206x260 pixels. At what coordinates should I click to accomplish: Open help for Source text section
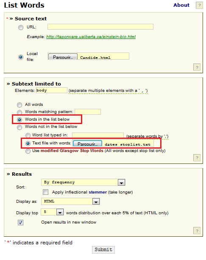click(x=197, y=67)
